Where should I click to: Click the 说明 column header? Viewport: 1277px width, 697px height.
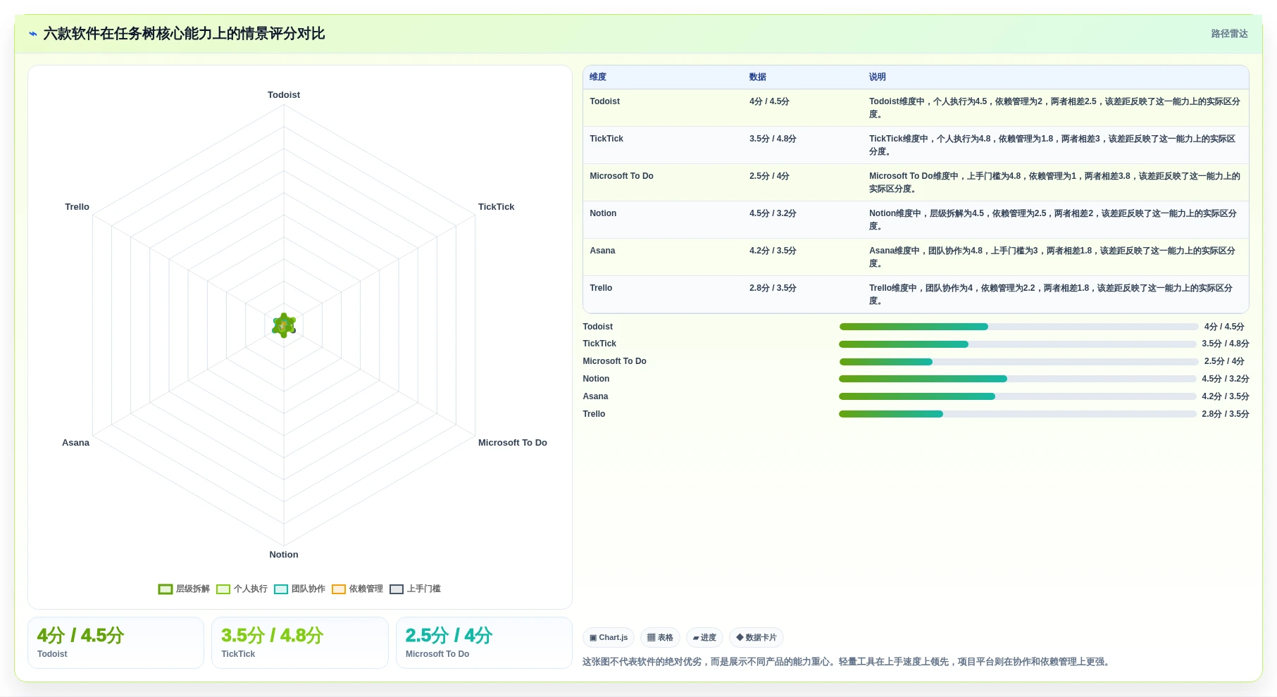[x=878, y=77]
